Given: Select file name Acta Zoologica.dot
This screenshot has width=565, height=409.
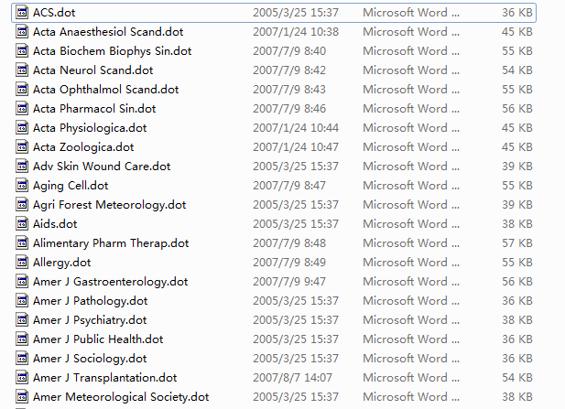Looking at the screenshot, I should point(83,147).
